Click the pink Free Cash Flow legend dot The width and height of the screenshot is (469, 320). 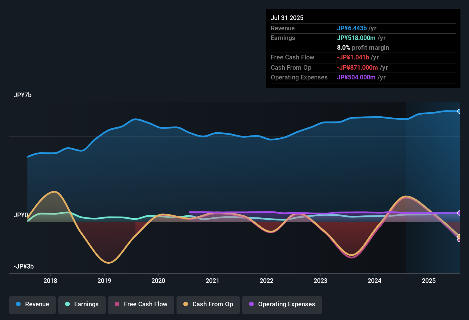pyautogui.click(x=117, y=304)
